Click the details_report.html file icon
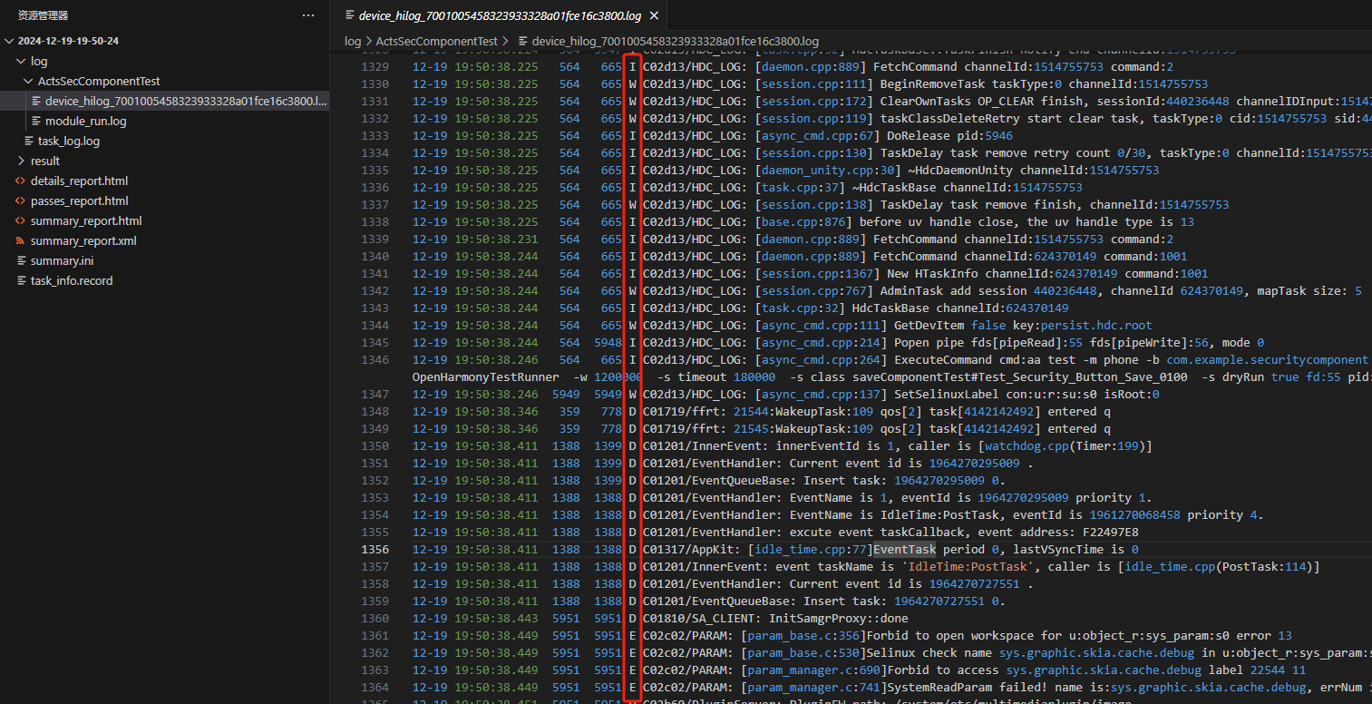 [22, 181]
